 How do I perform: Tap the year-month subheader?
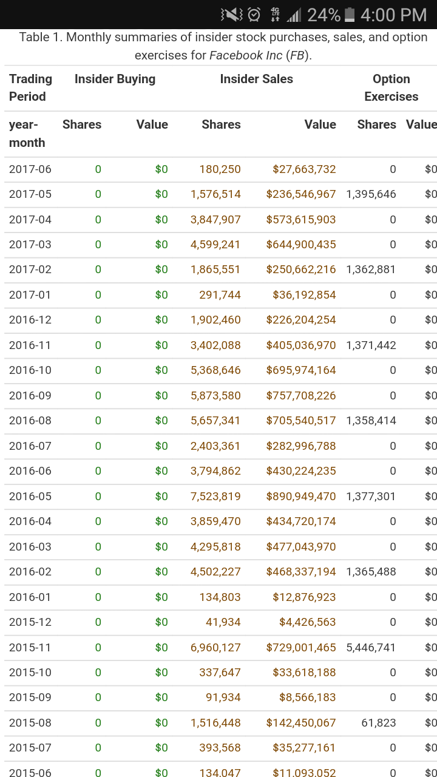(x=27, y=134)
